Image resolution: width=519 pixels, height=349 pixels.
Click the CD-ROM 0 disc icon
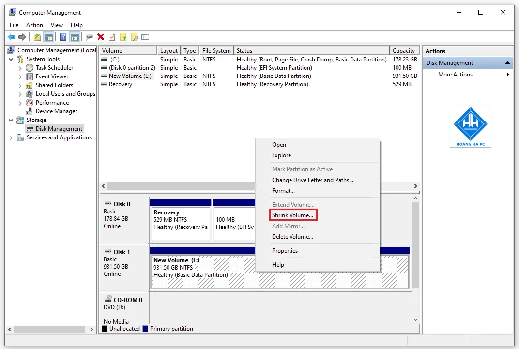108,299
